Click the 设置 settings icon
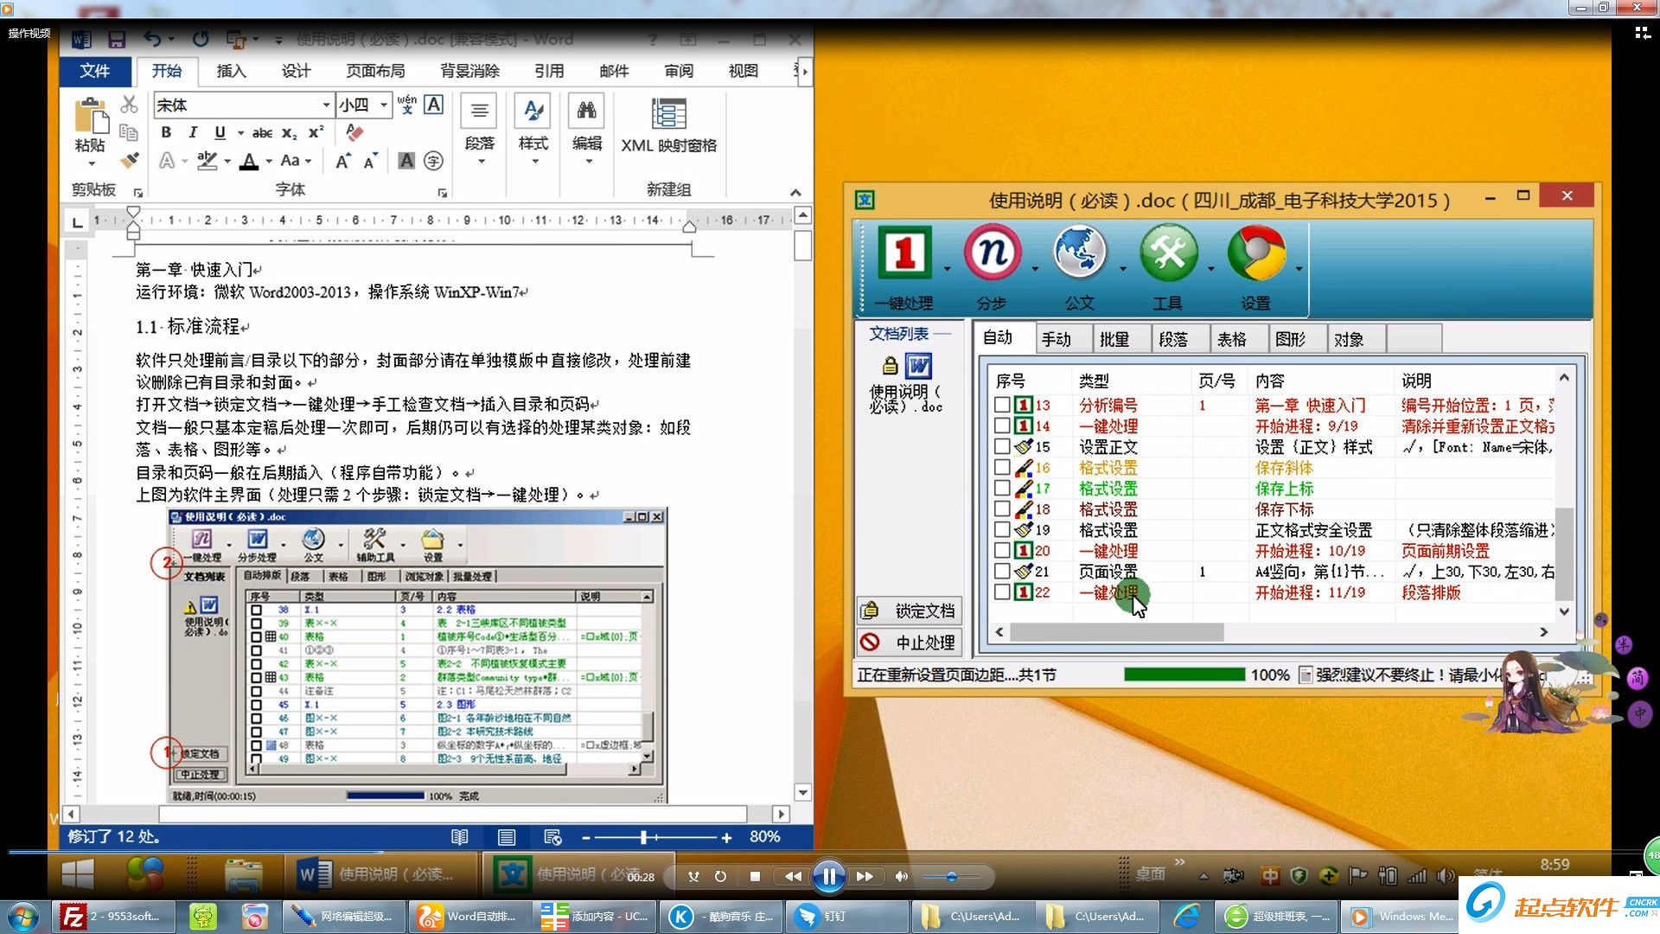Image resolution: width=1660 pixels, height=934 pixels. (x=1256, y=253)
